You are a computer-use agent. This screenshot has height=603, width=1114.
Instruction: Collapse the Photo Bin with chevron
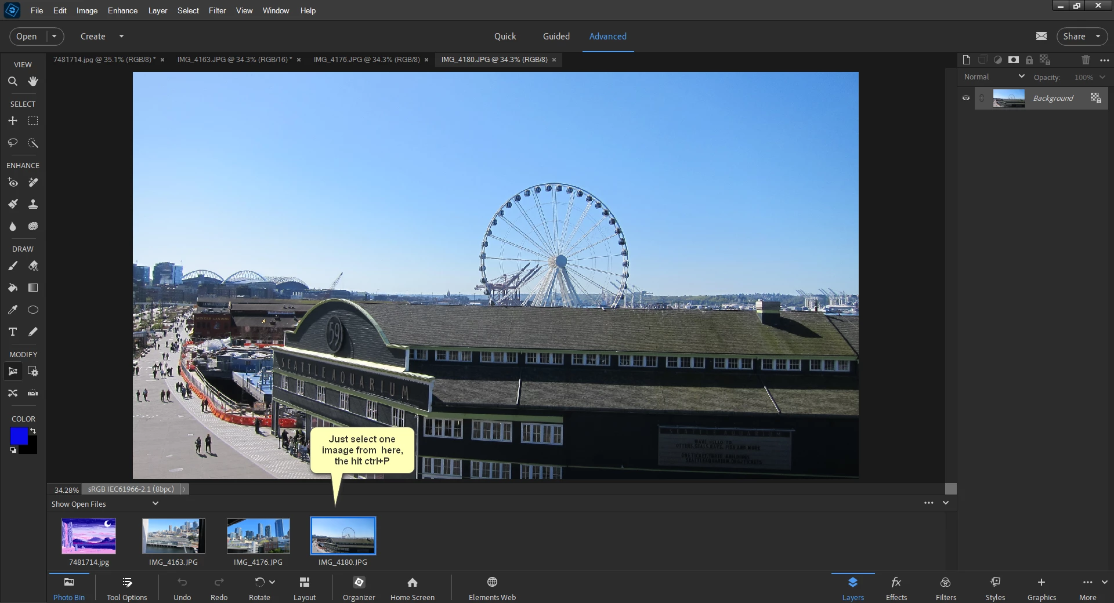pos(946,503)
